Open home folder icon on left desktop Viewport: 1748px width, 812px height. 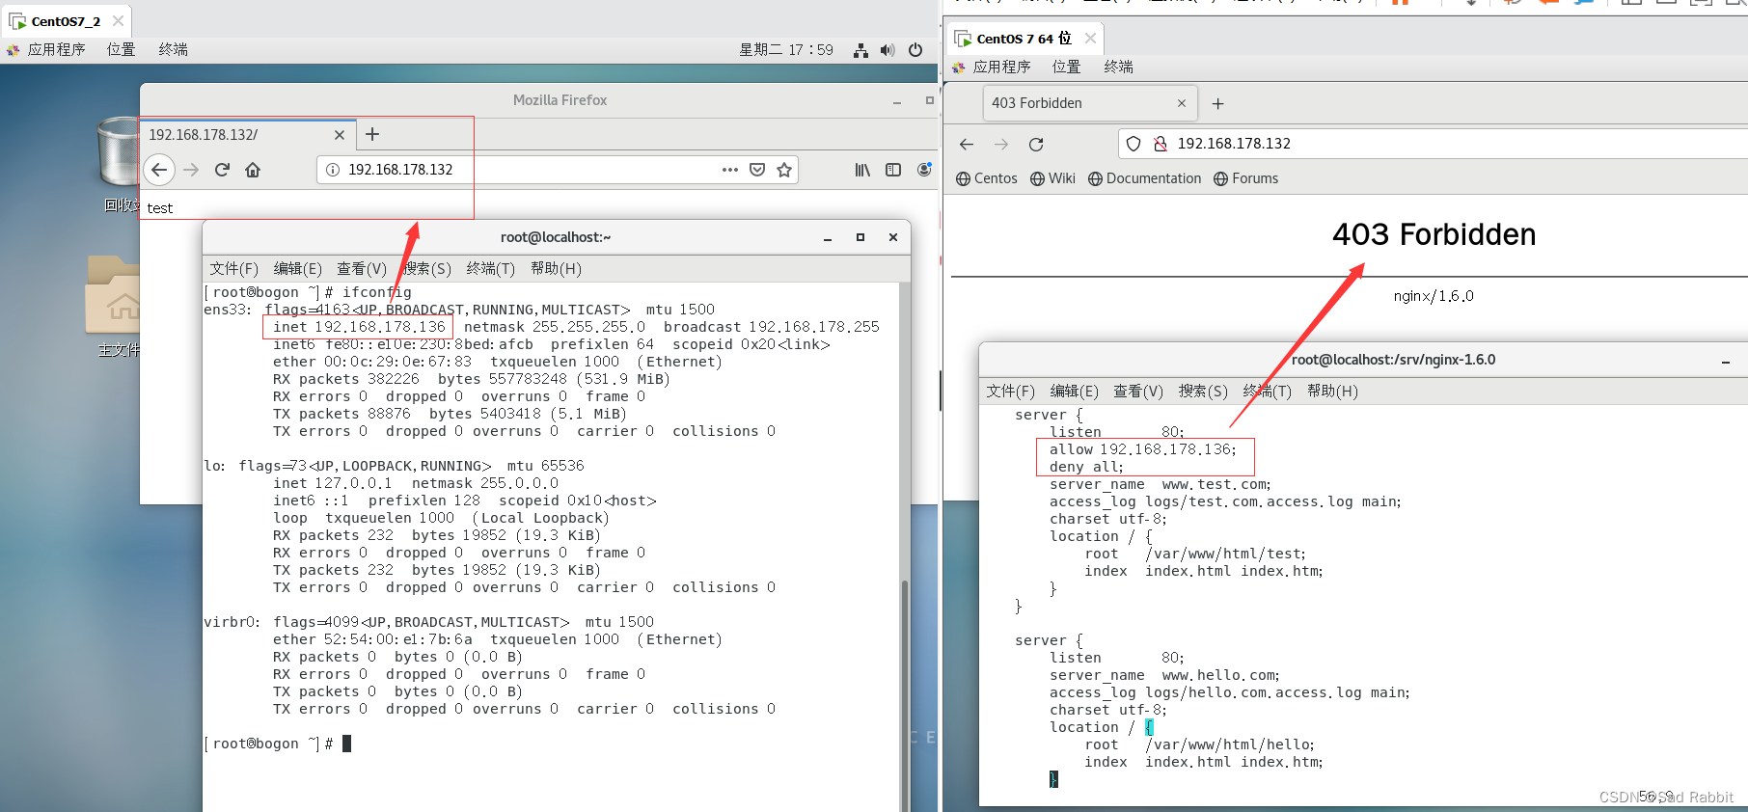[x=114, y=295]
